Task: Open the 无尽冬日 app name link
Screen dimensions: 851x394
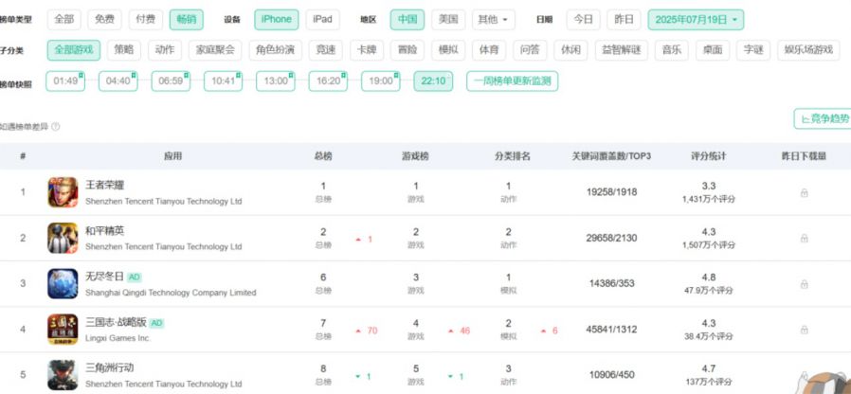Action: [105, 277]
